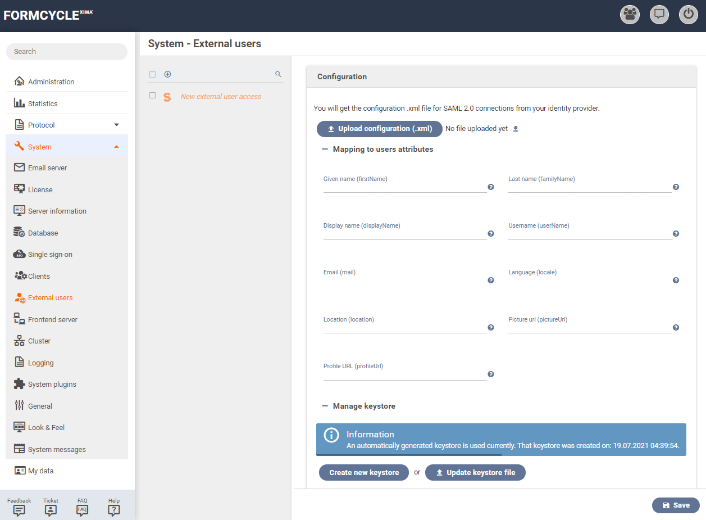Click the search magnifier in list panel

click(x=278, y=74)
